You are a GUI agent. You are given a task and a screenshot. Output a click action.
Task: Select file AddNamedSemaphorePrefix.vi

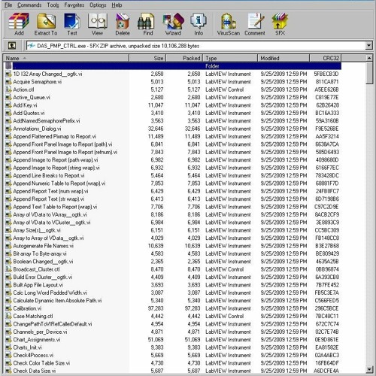(47, 121)
